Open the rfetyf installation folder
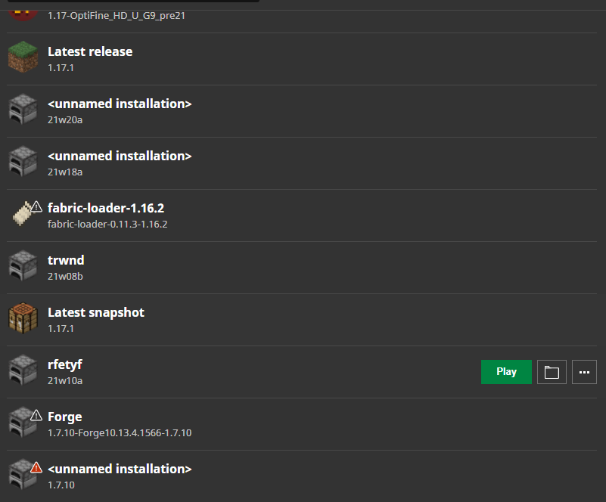 point(552,372)
